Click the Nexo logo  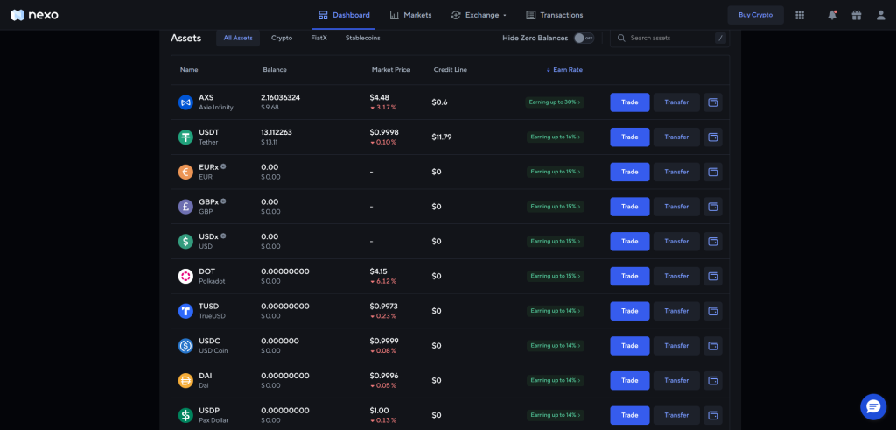coord(35,15)
